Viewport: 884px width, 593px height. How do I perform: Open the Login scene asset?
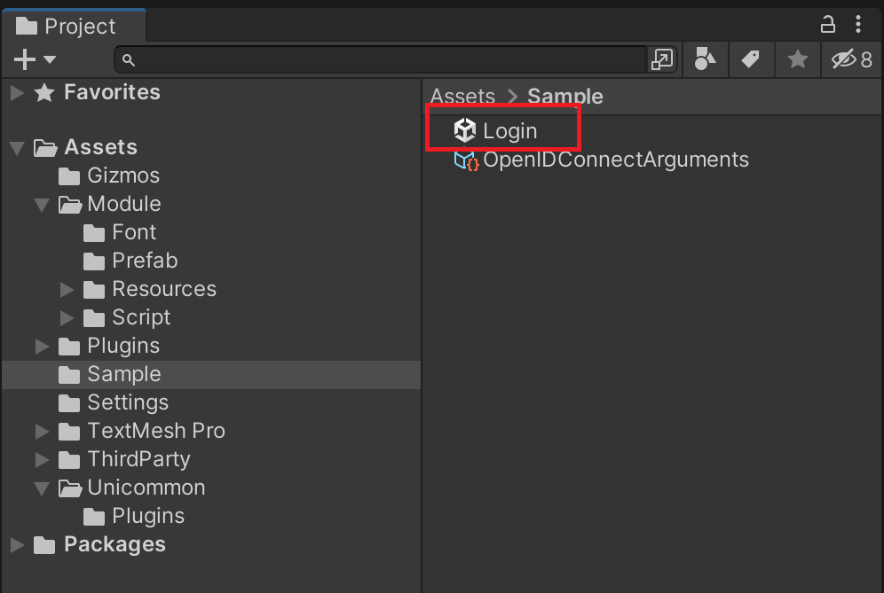pos(509,131)
